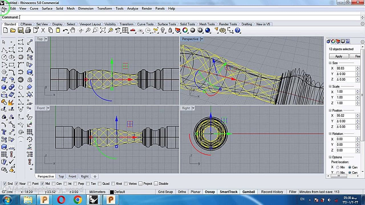Click the Undo arrow icon
This screenshot has width=365, height=205.
pos(65,30)
